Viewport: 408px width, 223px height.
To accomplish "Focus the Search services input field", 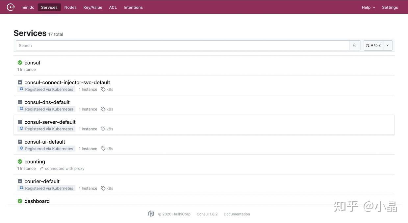I will pyautogui.click(x=183, y=45).
